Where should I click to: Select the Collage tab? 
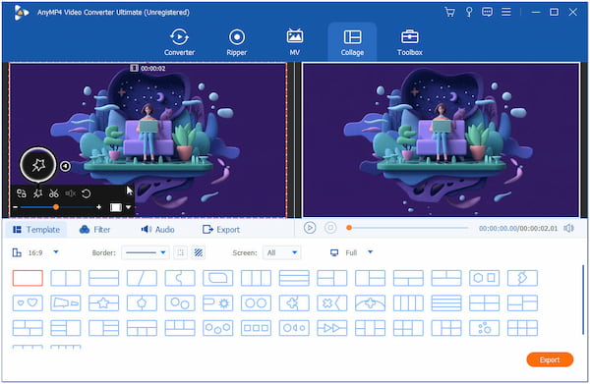[x=352, y=41]
